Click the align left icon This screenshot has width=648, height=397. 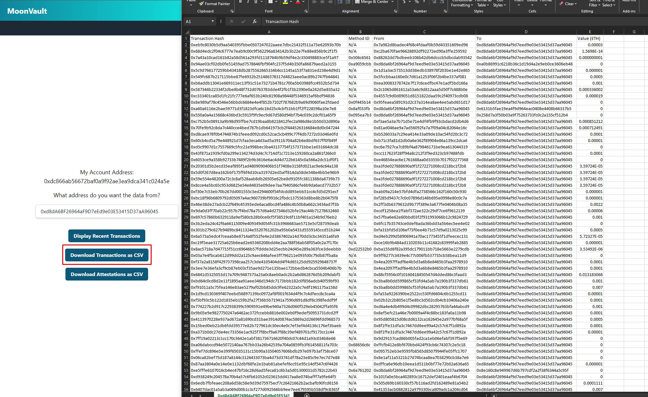(x=314, y=2)
